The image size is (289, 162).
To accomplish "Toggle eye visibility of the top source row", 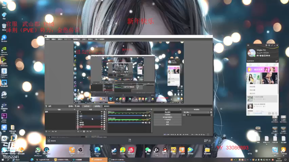I will coord(102,112).
